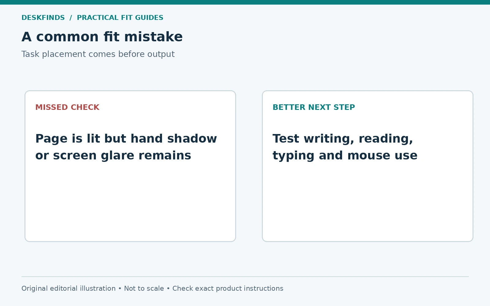Screen dimensions: 490x306
Task: Select the subtitle 'Task placement comes before output'
Action: click(x=98, y=54)
